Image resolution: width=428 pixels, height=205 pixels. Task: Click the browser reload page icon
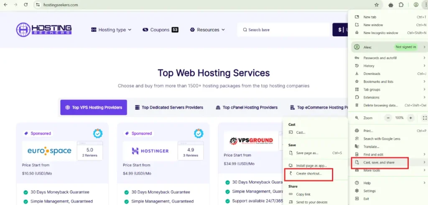[x=26, y=5]
